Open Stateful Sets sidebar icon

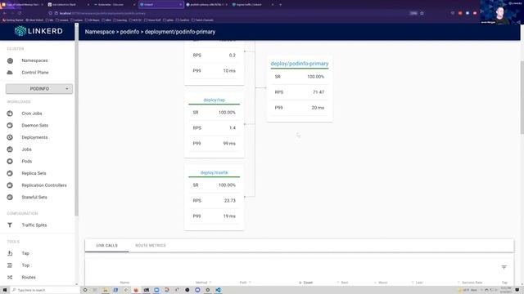(10, 198)
